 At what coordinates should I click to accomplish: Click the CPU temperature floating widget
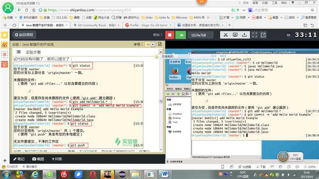(290, 157)
